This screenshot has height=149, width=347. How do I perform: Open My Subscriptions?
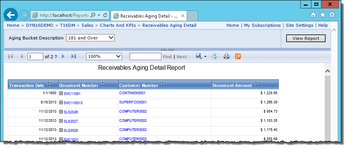pyautogui.click(x=262, y=25)
